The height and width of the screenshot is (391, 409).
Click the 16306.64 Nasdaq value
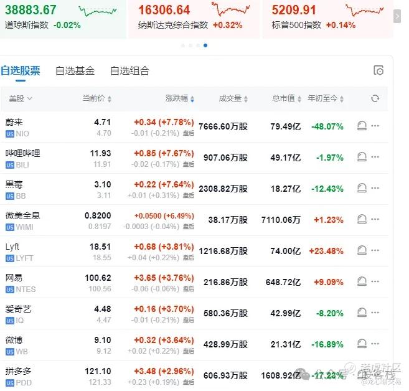(x=164, y=10)
